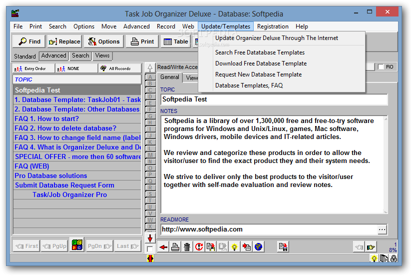Click the PgUp navigation button
The image size is (412, 276).
54,246
